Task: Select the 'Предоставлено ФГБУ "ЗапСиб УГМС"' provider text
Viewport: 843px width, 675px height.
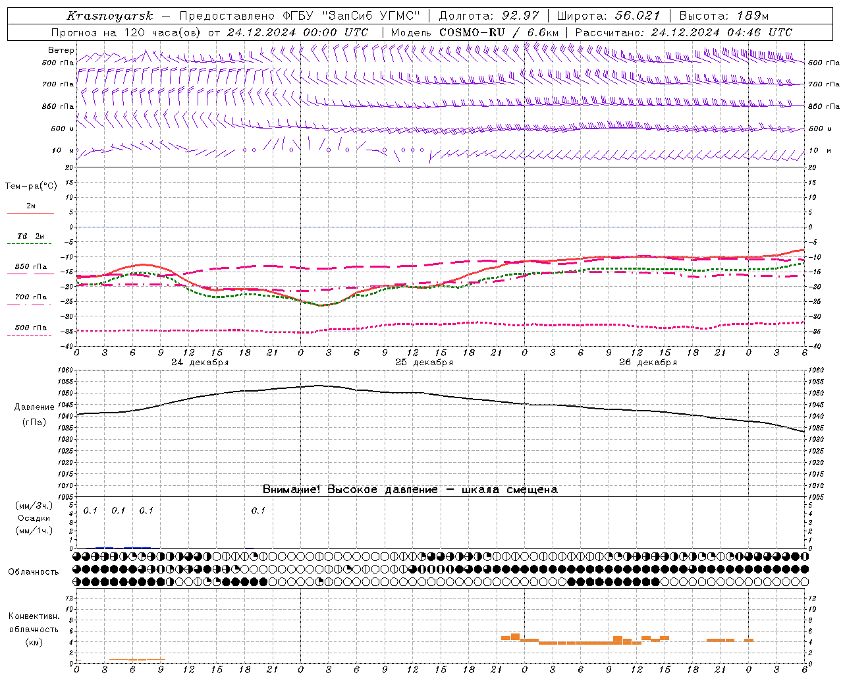Action: [300, 16]
